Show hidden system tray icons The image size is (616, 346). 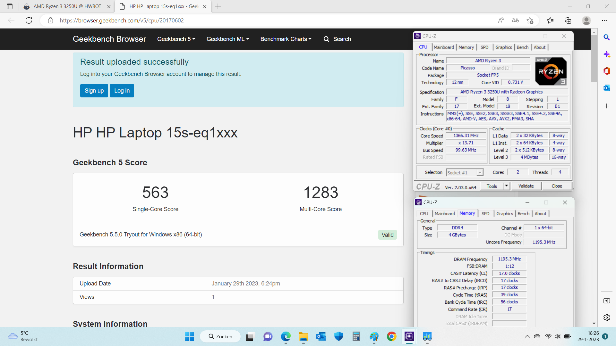(527, 336)
